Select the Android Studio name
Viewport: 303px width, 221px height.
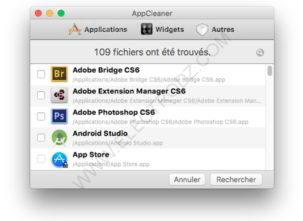100,134
